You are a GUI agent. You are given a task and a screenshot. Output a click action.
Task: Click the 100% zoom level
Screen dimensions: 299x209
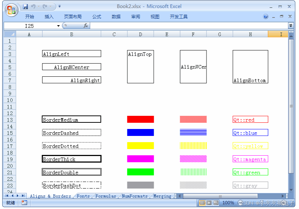coord(228,203)
